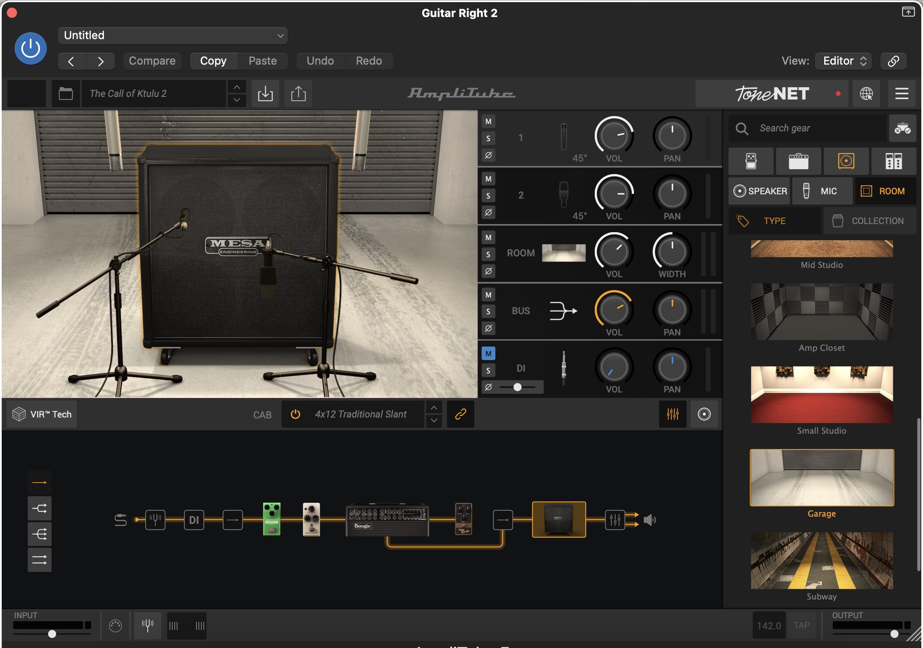Select the two-way split routing icon
The width and height of the screenshot is (923, 648).
pyautogui.click(x=40, y=508)
